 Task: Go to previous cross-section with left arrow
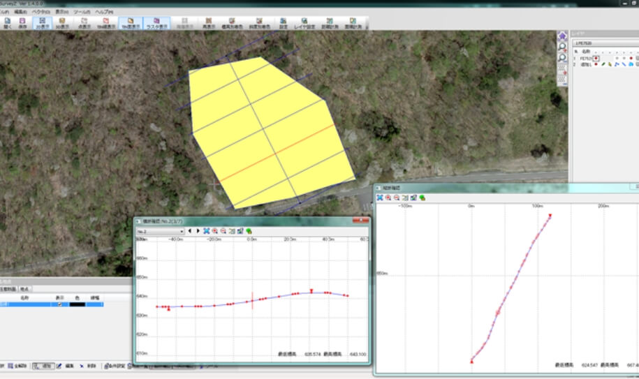click(189, 231)
